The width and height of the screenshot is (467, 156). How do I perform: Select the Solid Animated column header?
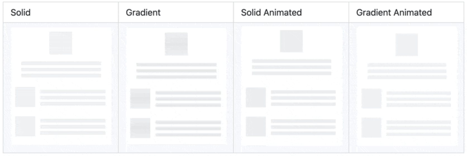pyautogui.click(x=271, y=13)
